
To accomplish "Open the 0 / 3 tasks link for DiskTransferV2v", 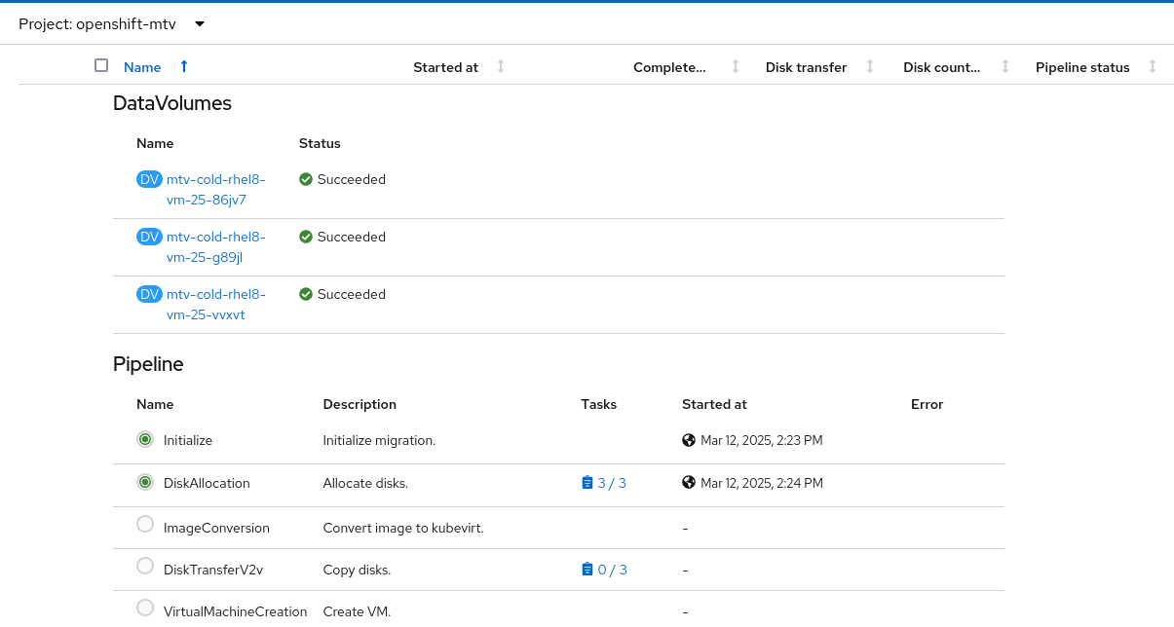I will [x=612, y=570].
